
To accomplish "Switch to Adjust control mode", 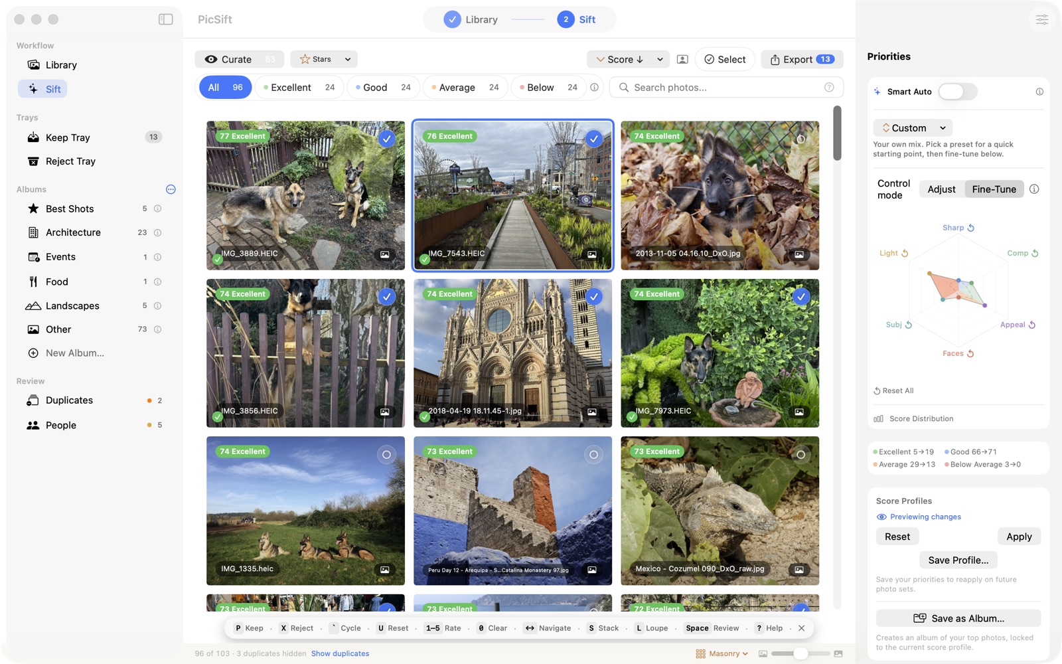I will coord(941,189).
